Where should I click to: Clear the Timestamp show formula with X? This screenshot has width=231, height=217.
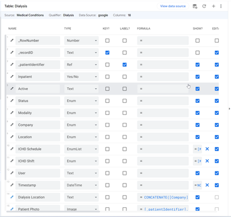(x=207, y=185)
